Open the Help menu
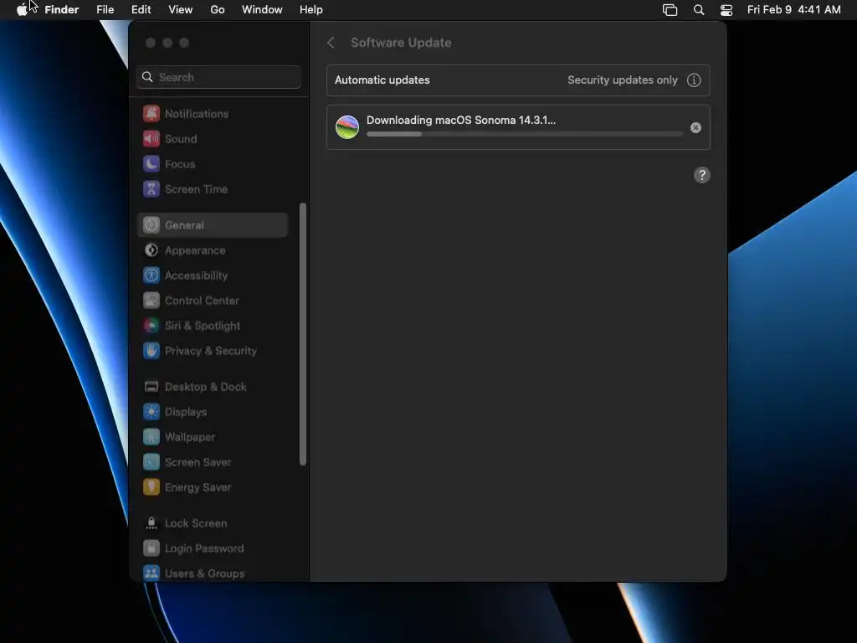 click(311, 10)
